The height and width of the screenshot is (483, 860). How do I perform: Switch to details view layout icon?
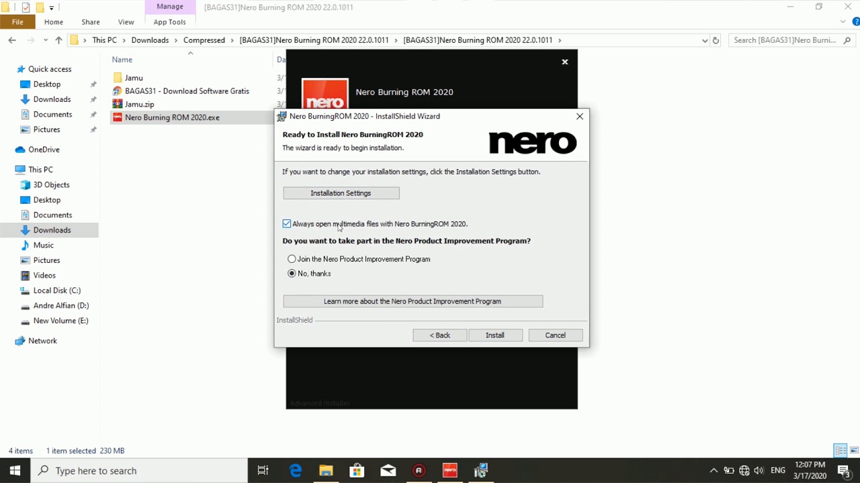pos(841,451)
